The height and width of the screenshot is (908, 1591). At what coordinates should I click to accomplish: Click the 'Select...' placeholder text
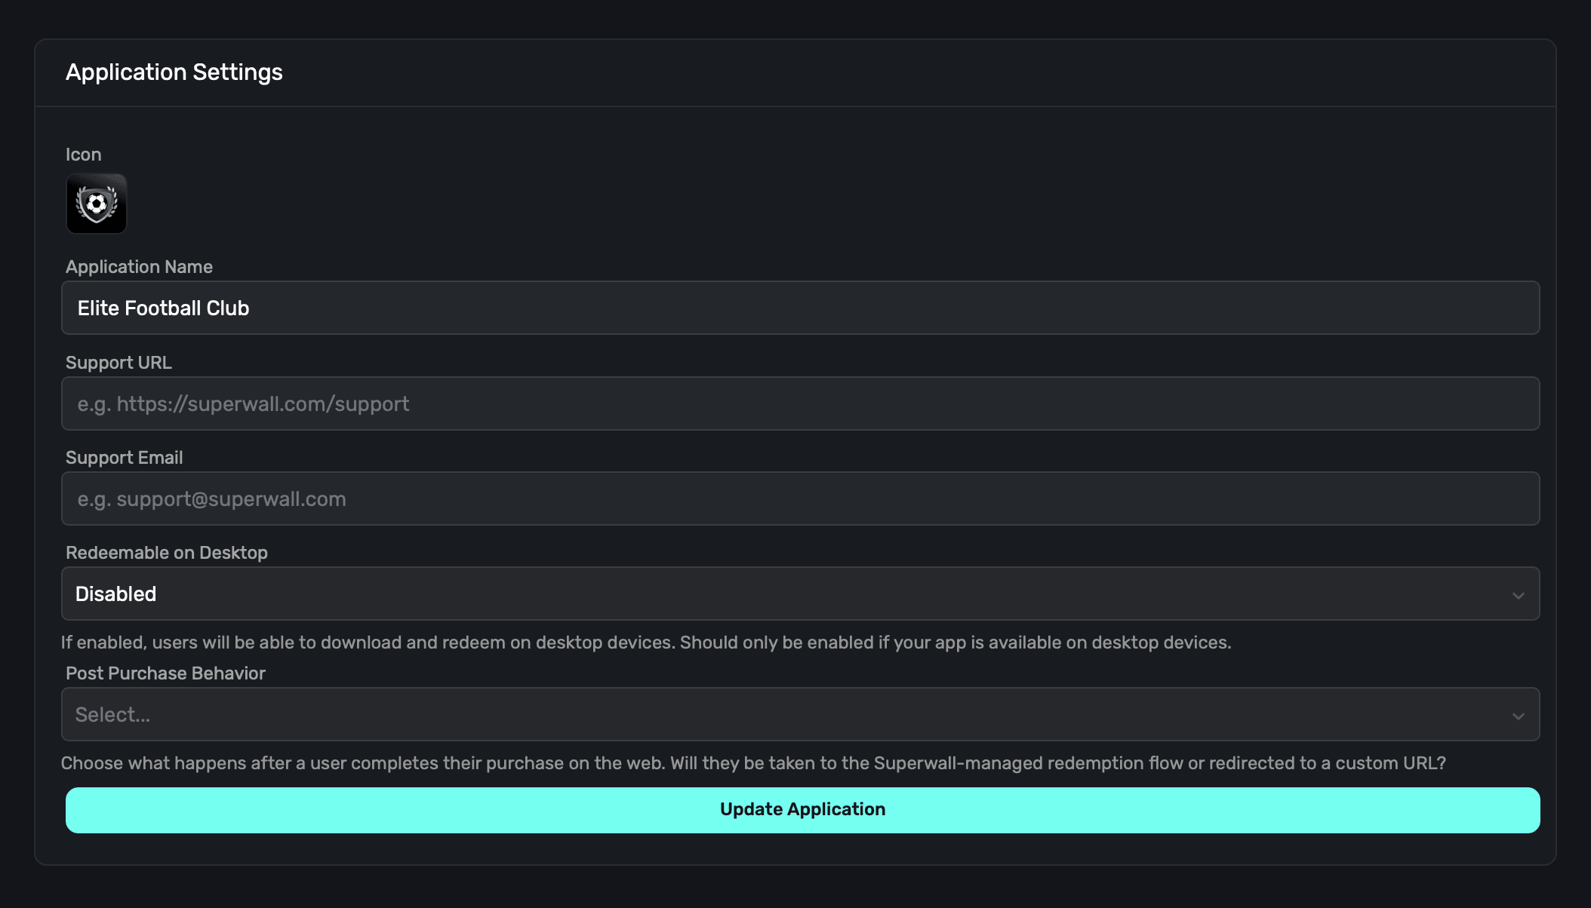(x=112, y=715)
